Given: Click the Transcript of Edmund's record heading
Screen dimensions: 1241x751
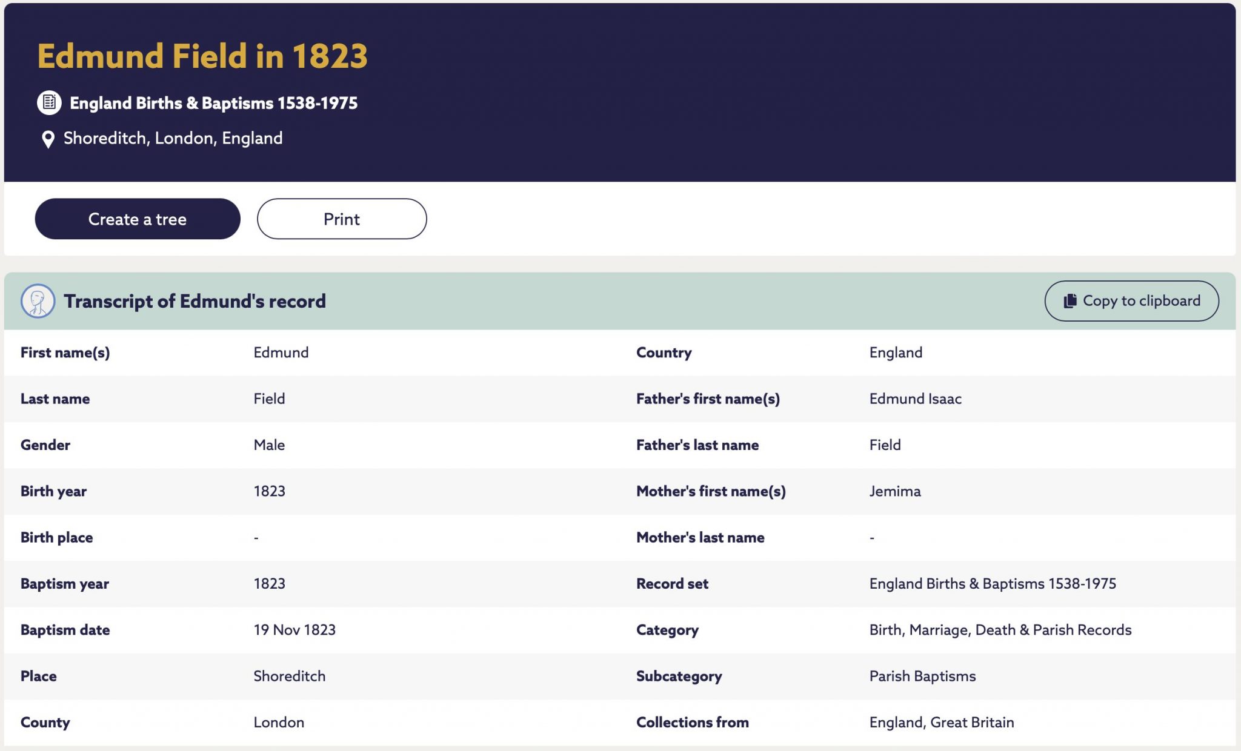Looking at the screenshot, I should pyautogui.click(x=195, y=301).
